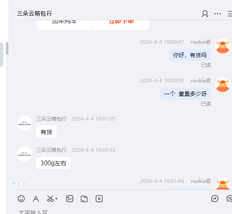Open the three-dots more options menu

218,14
